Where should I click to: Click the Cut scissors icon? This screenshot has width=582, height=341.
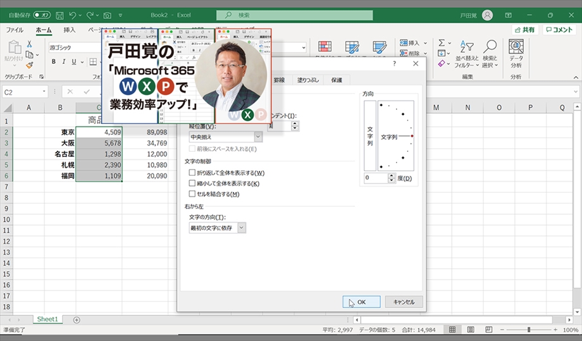pos(29,44)
